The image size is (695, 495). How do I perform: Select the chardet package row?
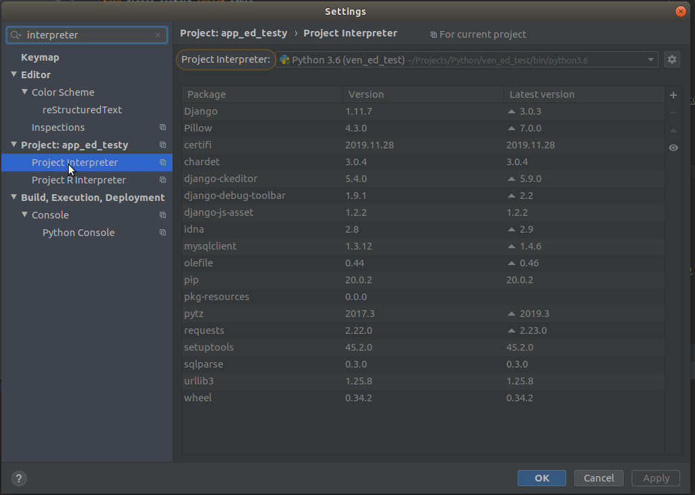(x=423, y=162)
